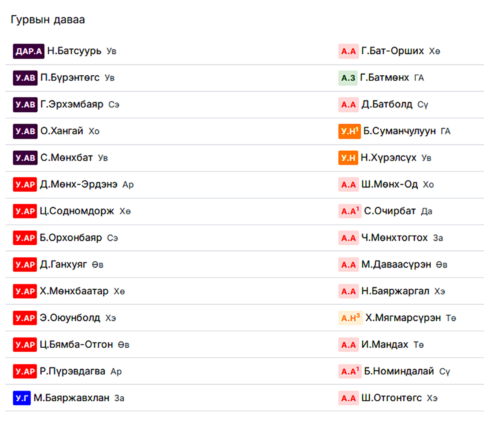The height and width of the screenshot is (423, 484).
Task: Click the orange У.Н¹ badge beside Б.Суманчулуун
Action: point(350,131)
